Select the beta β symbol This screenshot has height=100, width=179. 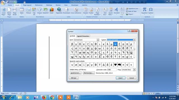click(72, 44)
